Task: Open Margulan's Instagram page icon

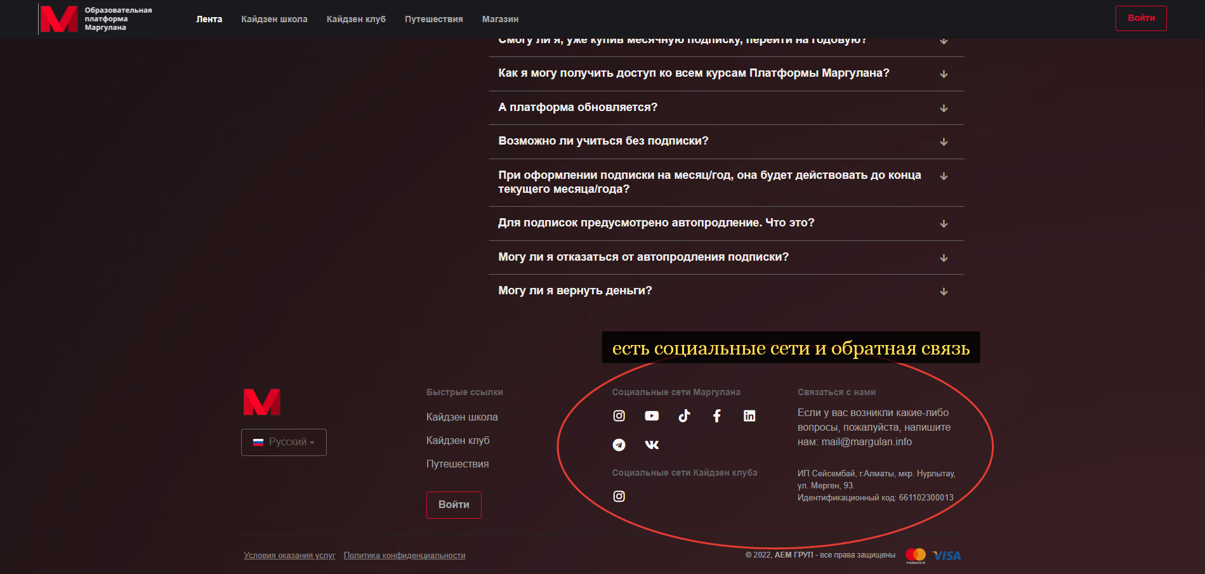Action: point(619,415)
